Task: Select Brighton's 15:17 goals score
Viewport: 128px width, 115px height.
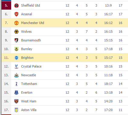Action: (108, 58)
